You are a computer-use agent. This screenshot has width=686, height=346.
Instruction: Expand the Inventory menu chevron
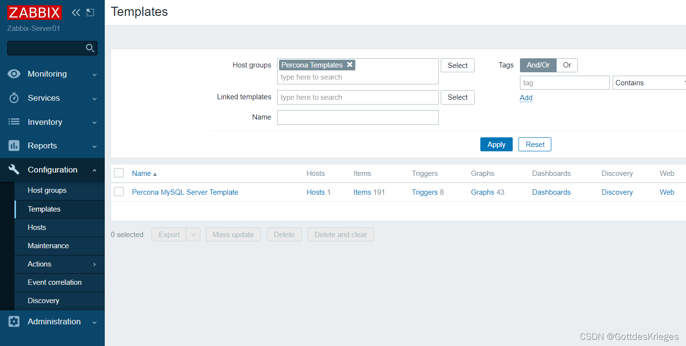click(95, 123)
